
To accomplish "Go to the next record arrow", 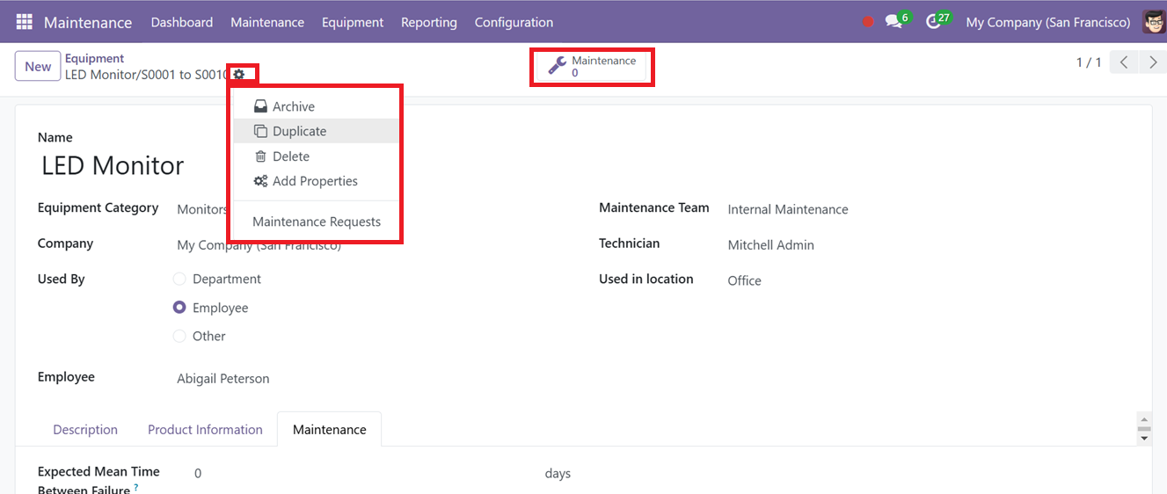I will coord(1153,62).
